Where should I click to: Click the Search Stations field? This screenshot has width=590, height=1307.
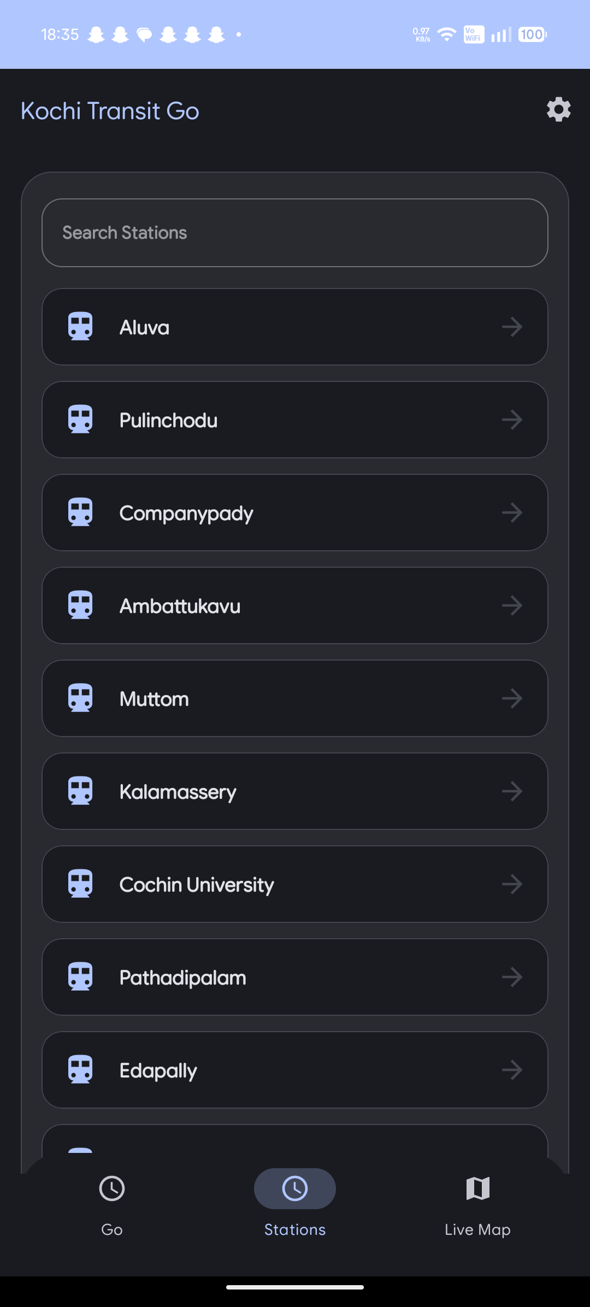tap(295, 233)
